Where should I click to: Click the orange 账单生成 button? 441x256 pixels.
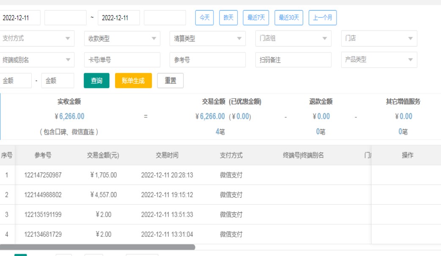[133, 81]
